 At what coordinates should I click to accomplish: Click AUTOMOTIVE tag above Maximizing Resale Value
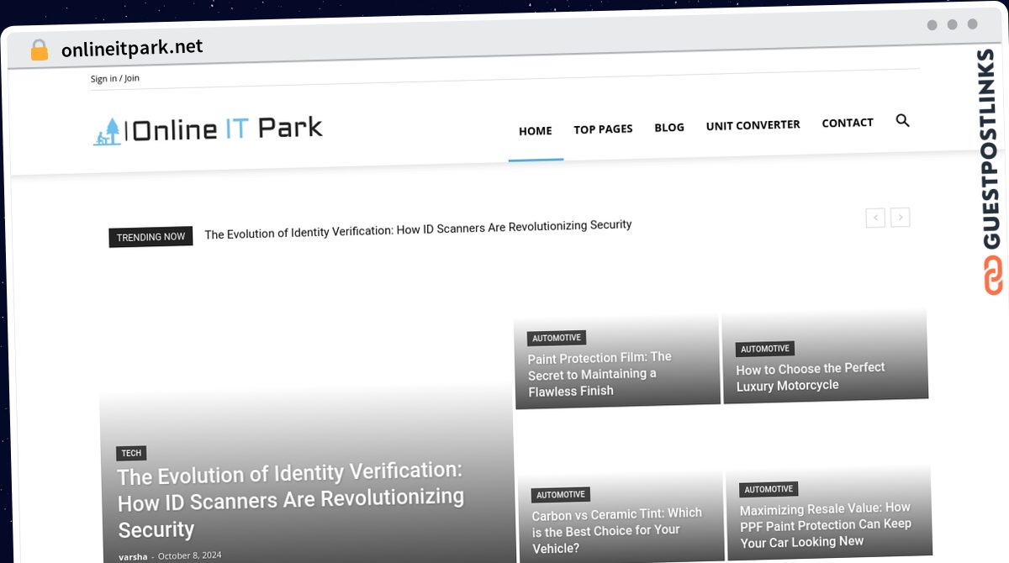coord(769,489)
